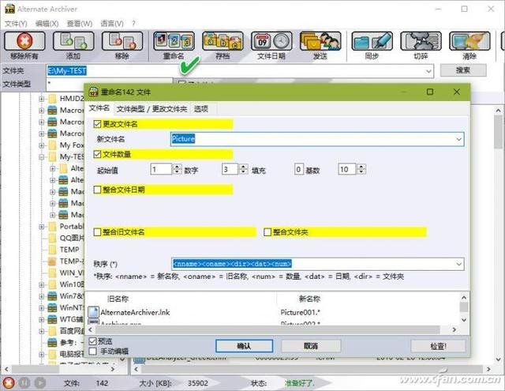
Task: Open the 语言(V) menu
Action: (112, 23)
